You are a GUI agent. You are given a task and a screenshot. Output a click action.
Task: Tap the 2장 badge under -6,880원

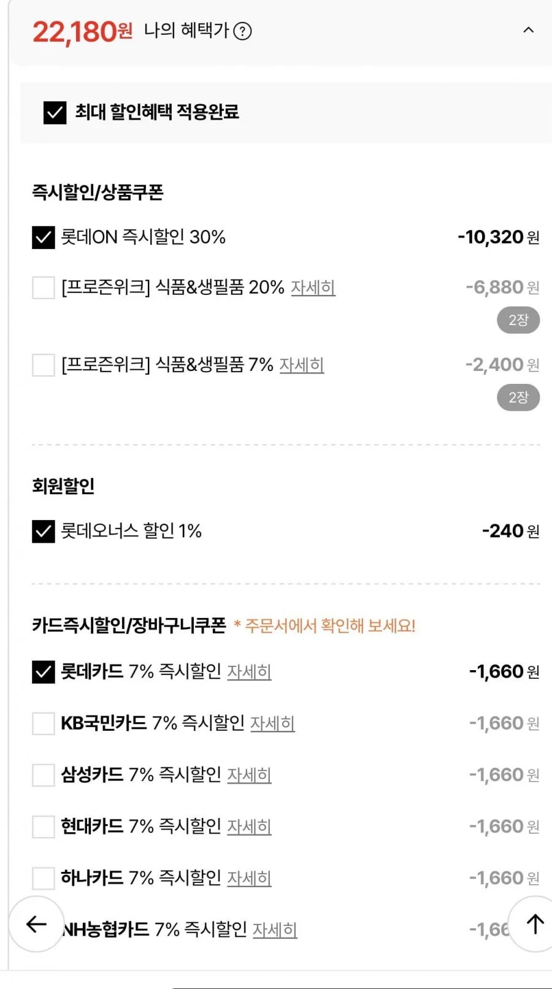click(518, 320)
